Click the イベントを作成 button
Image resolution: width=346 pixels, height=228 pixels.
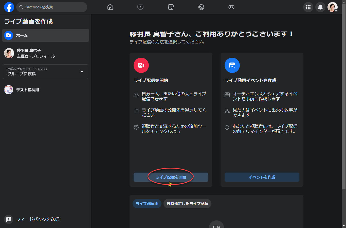[262, 177]
